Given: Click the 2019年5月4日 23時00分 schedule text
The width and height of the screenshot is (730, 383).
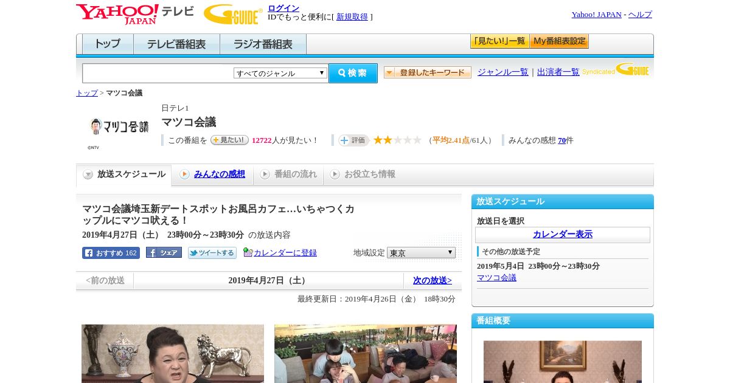Looking at the screenshot, I should tap(538, 266).
